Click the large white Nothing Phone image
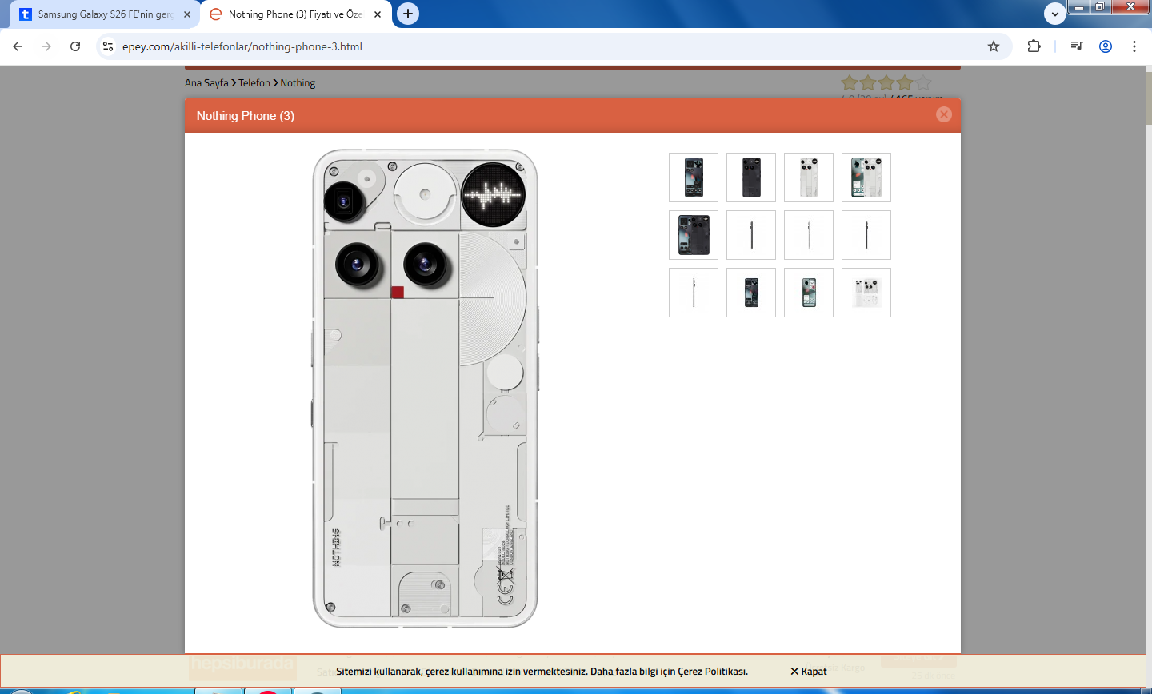This screenshot has height=694, width=1152. (x=426, y=389)
